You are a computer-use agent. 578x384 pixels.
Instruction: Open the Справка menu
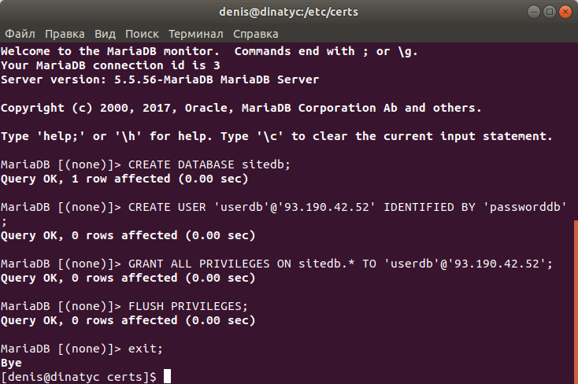(x=256, y=34)
